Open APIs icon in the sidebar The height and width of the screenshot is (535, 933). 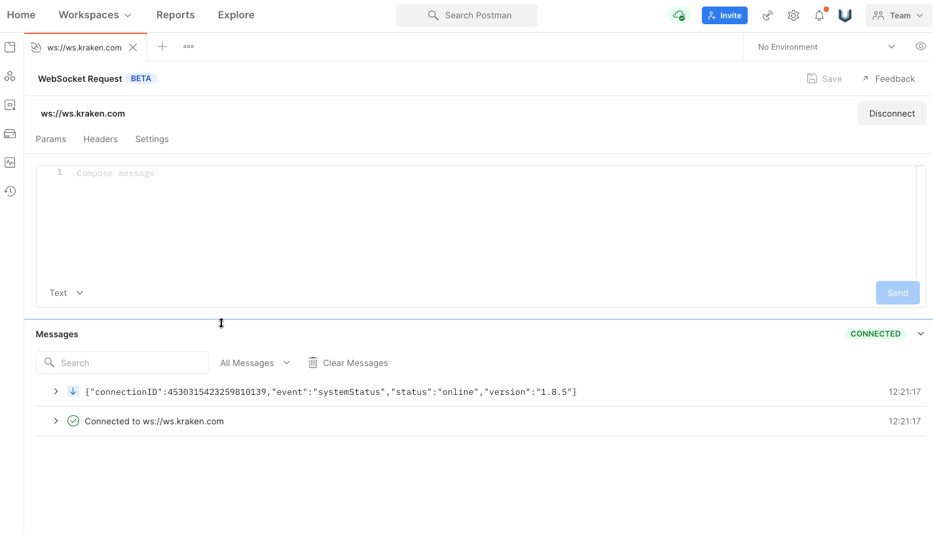pos(10,77)
